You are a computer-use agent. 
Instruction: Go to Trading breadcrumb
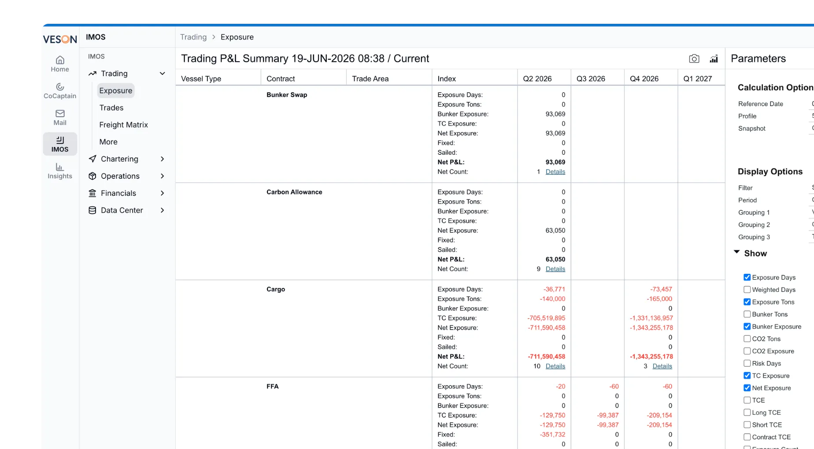tap(193, 37)
